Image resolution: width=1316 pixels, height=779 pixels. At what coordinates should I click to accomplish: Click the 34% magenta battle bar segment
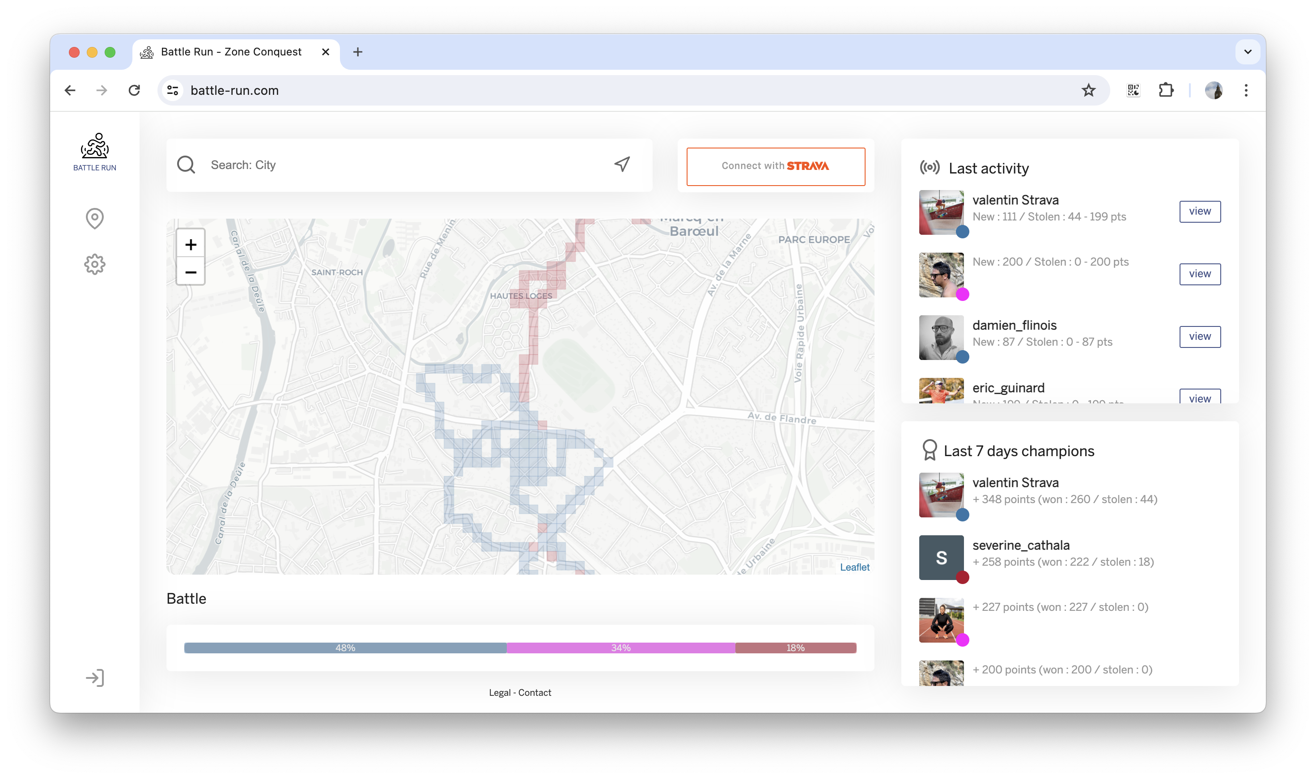[x=621, y=648]
